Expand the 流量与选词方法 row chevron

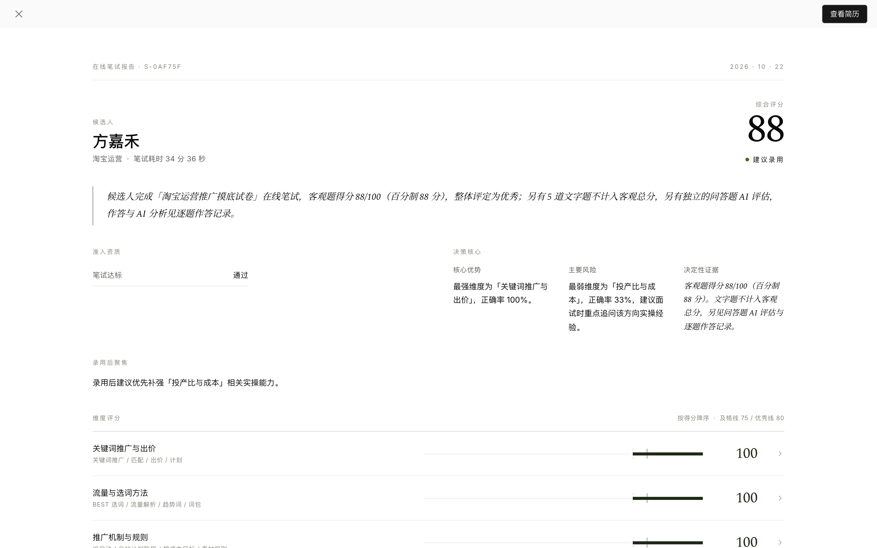tap(780, 498)
